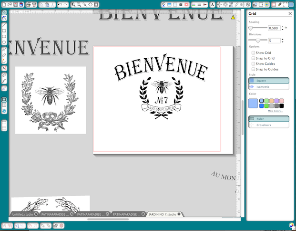Click the Zoom In magnifier icon

pyautogui.click(x=73, y=4)
